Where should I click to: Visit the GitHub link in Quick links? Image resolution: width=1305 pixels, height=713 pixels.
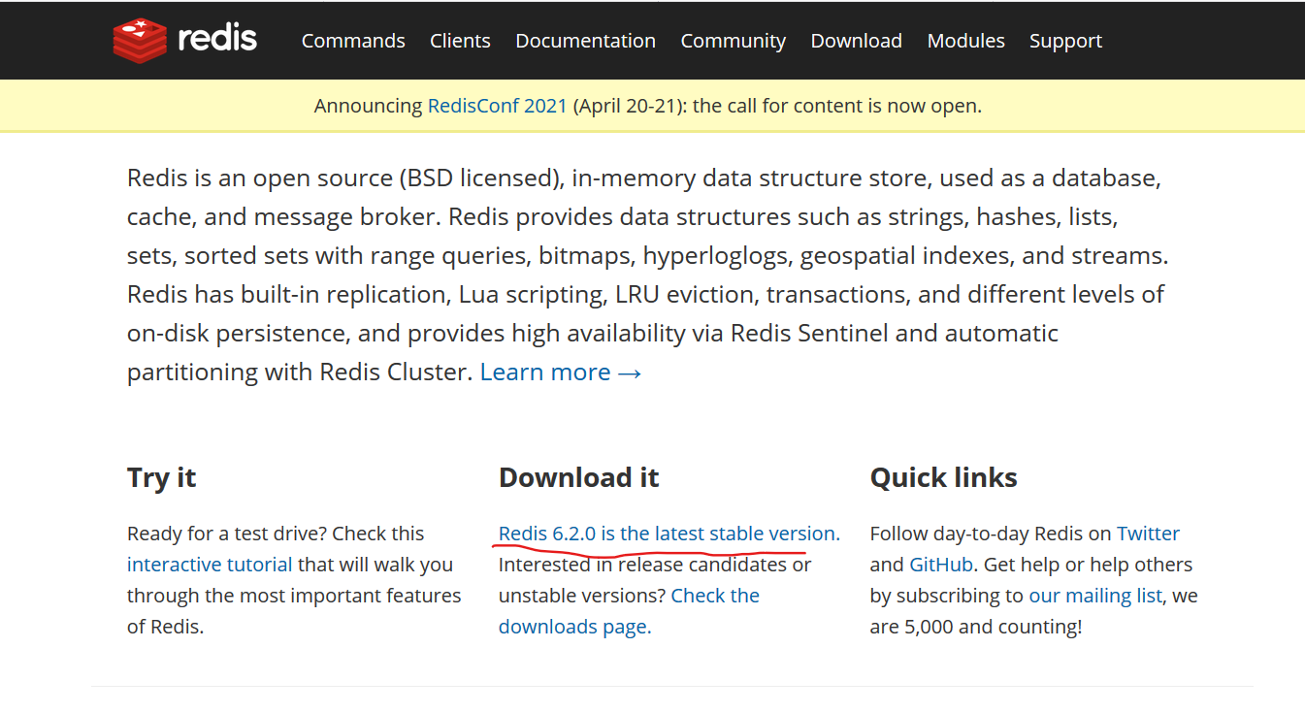940,565
